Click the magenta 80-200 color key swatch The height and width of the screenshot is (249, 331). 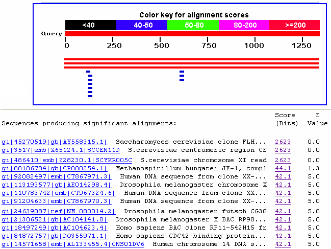[x=244, y=25]
